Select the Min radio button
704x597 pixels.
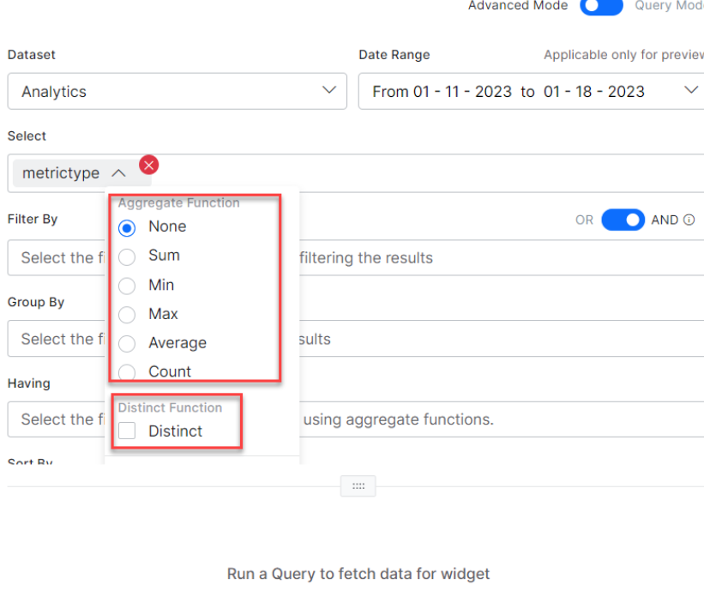point(127,286)
